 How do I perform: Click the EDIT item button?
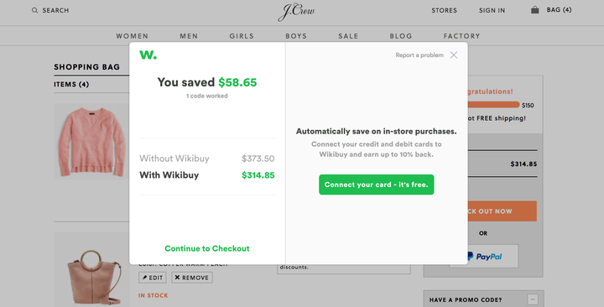point(153,278)
